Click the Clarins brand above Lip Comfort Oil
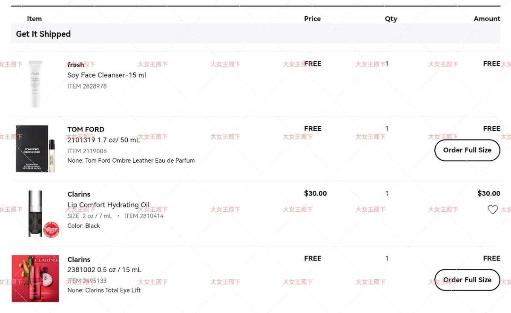511x313 pixels. pyautogui.click(x=79, y=194)
